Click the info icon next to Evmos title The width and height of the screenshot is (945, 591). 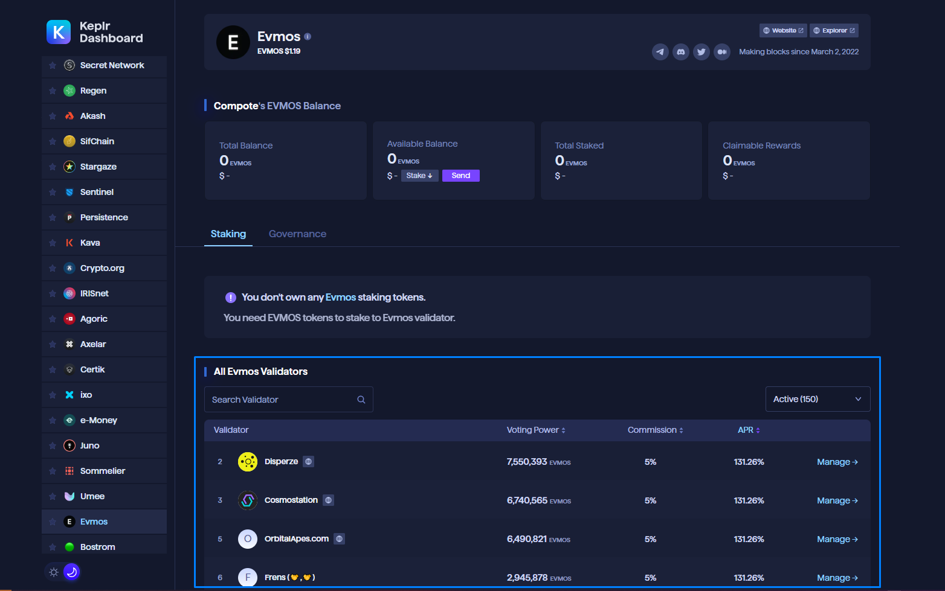308,37
